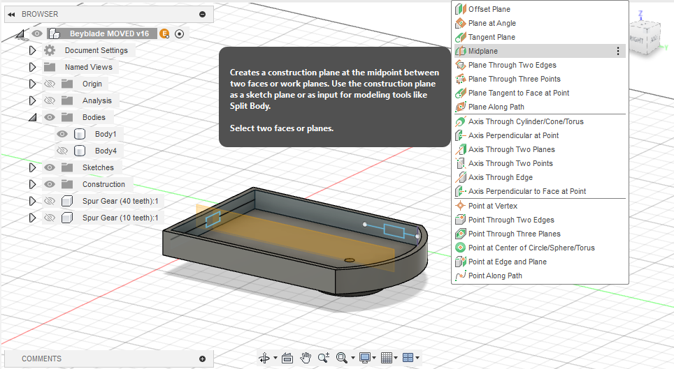Collapse the Browser panel with minus button
The height and width of the screenshot is (369, 674).
pos(203,14)
